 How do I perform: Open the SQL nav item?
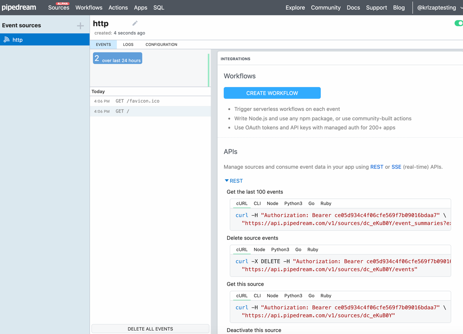point(159,8)
